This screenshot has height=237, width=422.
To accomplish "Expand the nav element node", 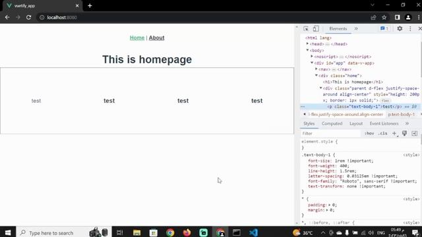I will (316, 69).
